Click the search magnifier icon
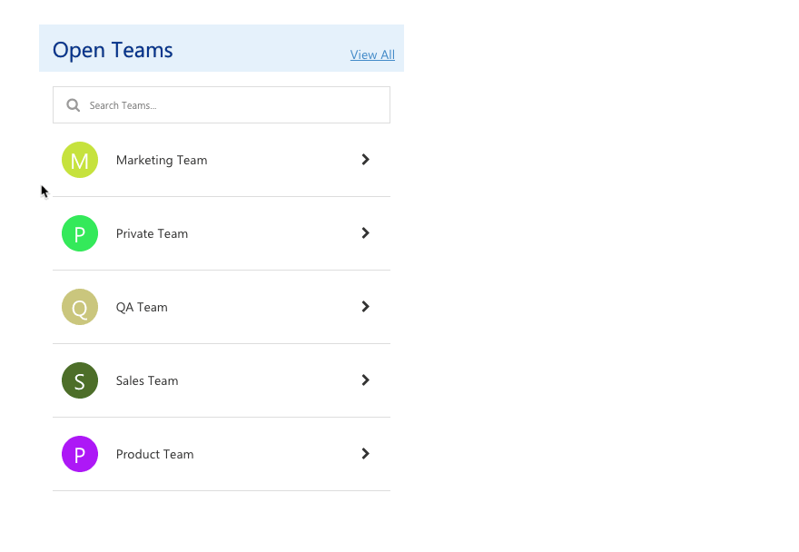The height and width of the screenshot is (552, 799). click(74, 105)
